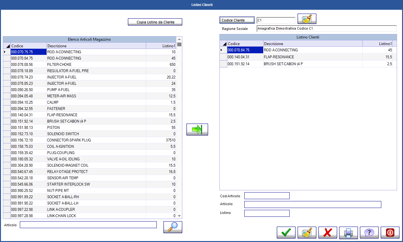This screenshot has height=242, width=403.
Task: Print the customer price list
Action: click(x=349, y=233)
